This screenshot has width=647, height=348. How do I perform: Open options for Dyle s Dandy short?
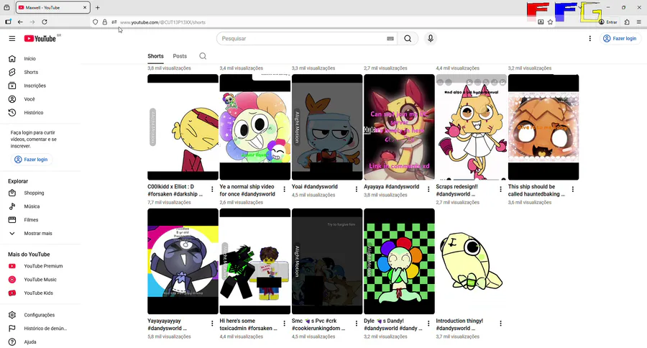pyautogui.click(x=428, y=324)
